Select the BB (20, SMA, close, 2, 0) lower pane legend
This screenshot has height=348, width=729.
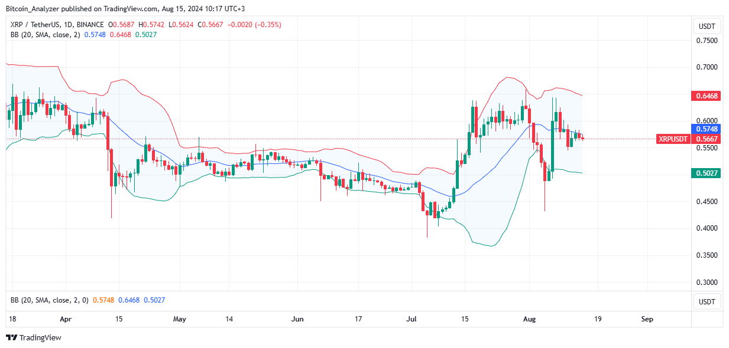(50, 300)
